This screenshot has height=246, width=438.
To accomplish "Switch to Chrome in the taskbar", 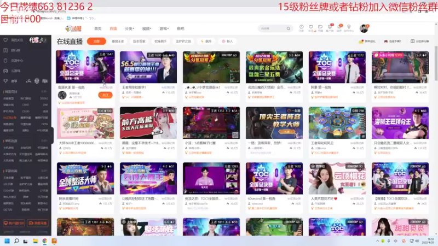I will click(x=45, y=241).
